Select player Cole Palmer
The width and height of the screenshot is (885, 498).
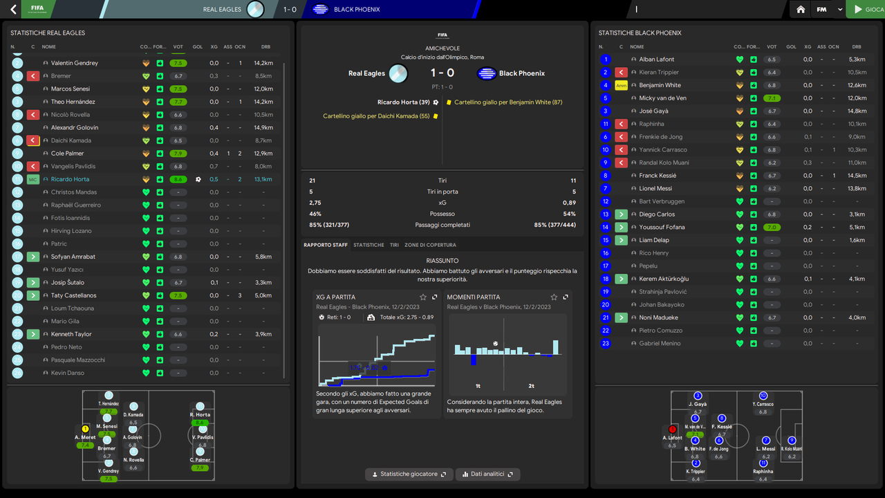[67, 154]
